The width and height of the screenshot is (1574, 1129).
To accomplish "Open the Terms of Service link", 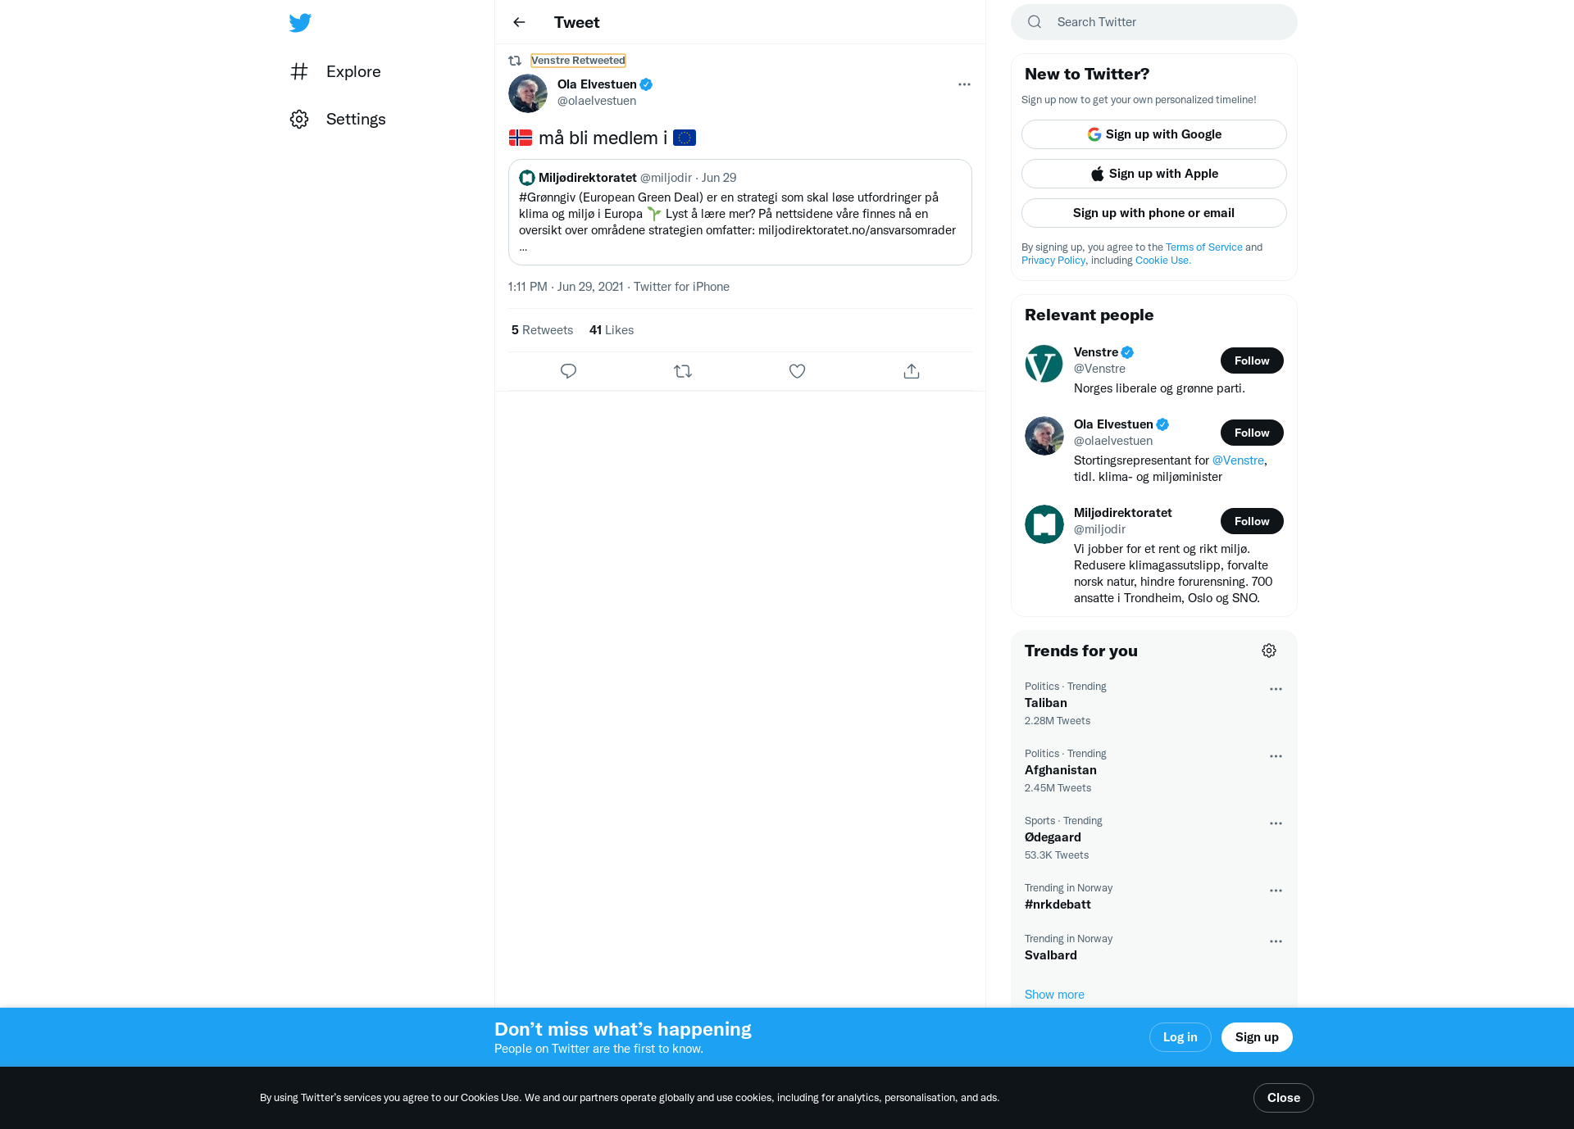I will click(1203, 247).
